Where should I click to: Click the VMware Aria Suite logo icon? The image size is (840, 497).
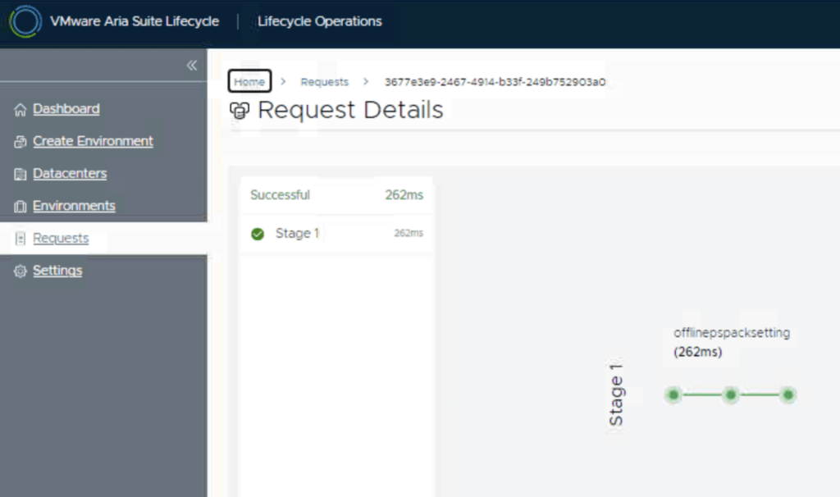coord(25,22)
